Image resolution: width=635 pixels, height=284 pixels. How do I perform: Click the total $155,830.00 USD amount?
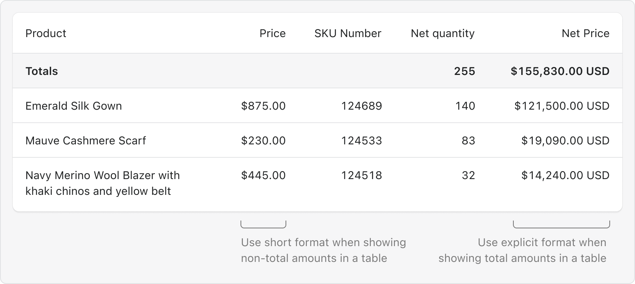pos(560,71)
